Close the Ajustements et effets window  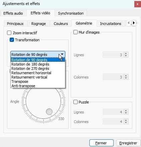coord(137,4)
